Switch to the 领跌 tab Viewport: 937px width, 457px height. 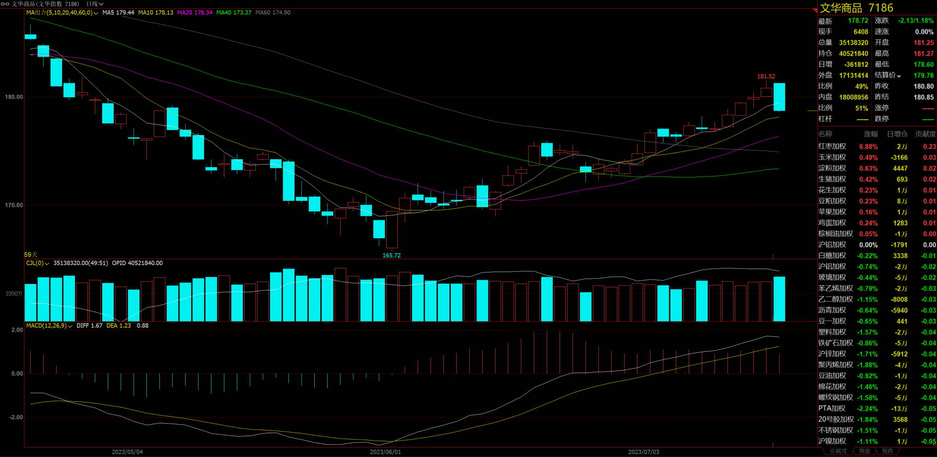(x=887, y=451)
